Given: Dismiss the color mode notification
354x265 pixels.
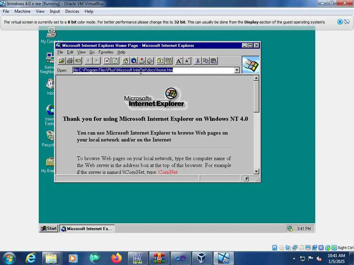Looking at the screenshot, I should 340,22.
